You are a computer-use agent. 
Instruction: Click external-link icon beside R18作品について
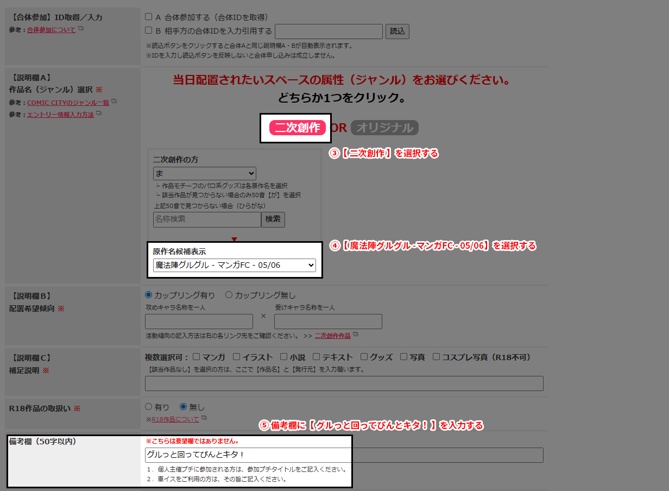pyautogui.click(x=204, y=418)
